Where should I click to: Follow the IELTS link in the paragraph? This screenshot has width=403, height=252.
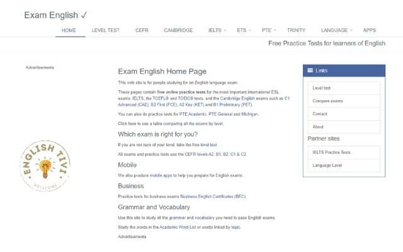[x=138, y=98]
